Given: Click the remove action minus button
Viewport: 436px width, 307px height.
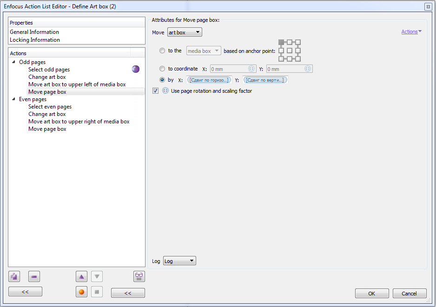Looking at the screenshot, I should pyautogui.click(x=34, y=276).
